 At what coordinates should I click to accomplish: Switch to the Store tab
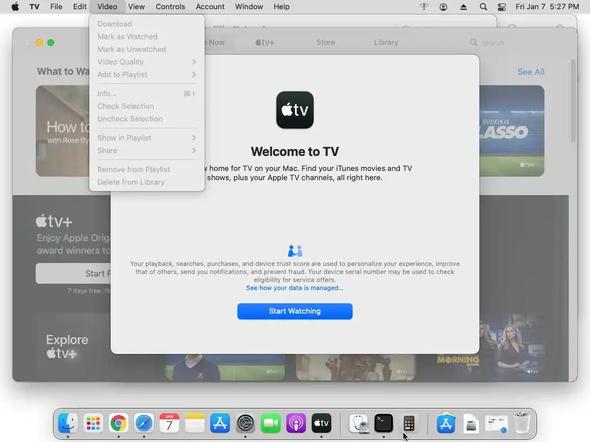326,43
